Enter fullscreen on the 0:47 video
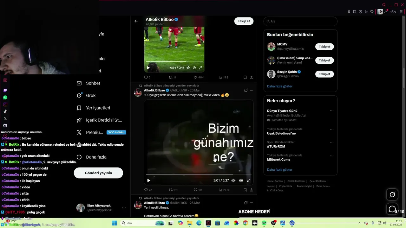 200,68
